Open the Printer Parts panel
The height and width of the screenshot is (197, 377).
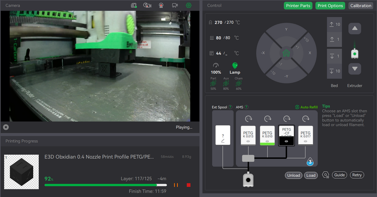click(x=298, y=6)
